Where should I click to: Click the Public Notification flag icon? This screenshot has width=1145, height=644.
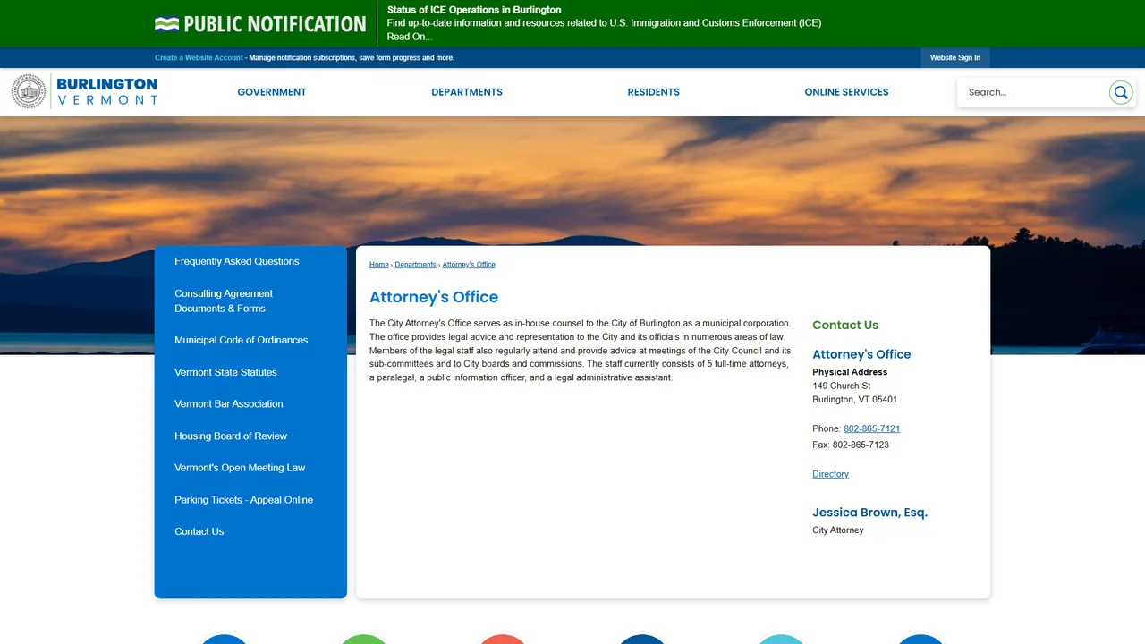pyautogui.click(x=166, y=24)
